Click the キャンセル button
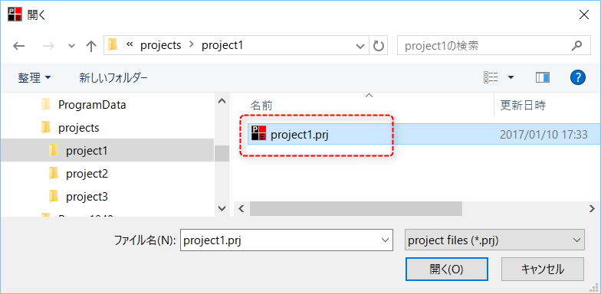The image size is (601, 294). click(x=543, y=269)
